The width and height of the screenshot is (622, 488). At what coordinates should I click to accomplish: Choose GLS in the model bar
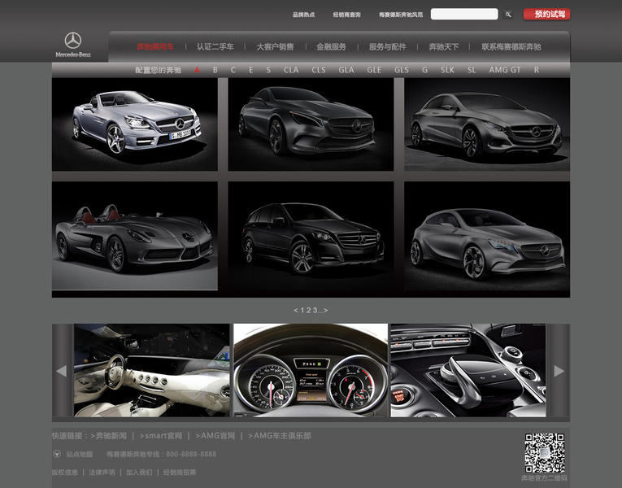[402, 70]
